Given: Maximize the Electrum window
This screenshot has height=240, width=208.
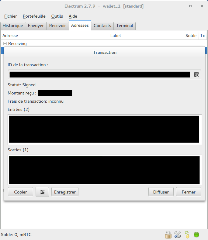Looking at the screenshot, I should tap(190, 6).
